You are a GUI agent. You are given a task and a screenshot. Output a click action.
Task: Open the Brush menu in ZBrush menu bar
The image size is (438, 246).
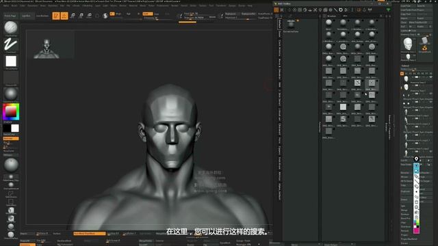click(14, 5)
